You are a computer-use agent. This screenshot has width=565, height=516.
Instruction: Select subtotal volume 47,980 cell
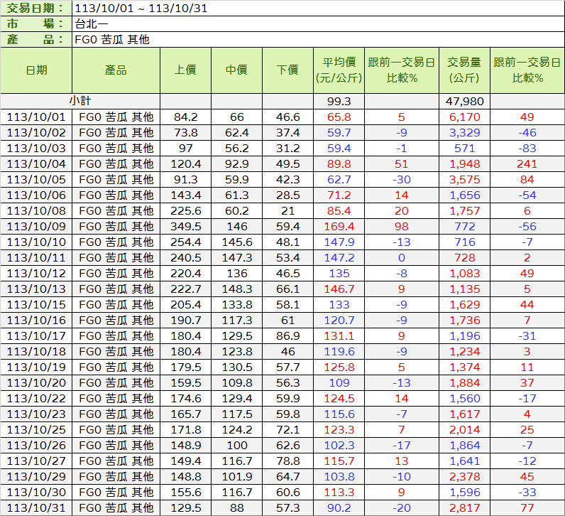[x=463, y=101]
